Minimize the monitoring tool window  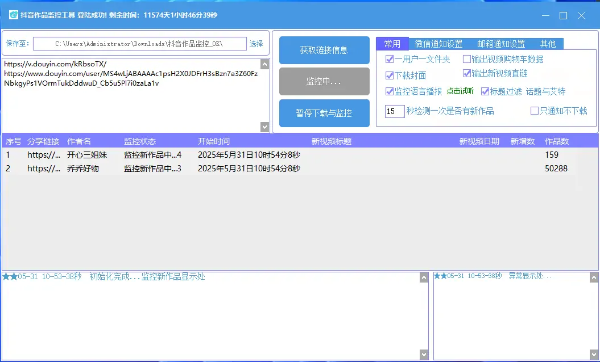[545, 15]
